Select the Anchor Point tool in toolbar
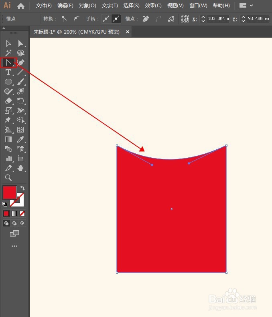 coord(8,63)
